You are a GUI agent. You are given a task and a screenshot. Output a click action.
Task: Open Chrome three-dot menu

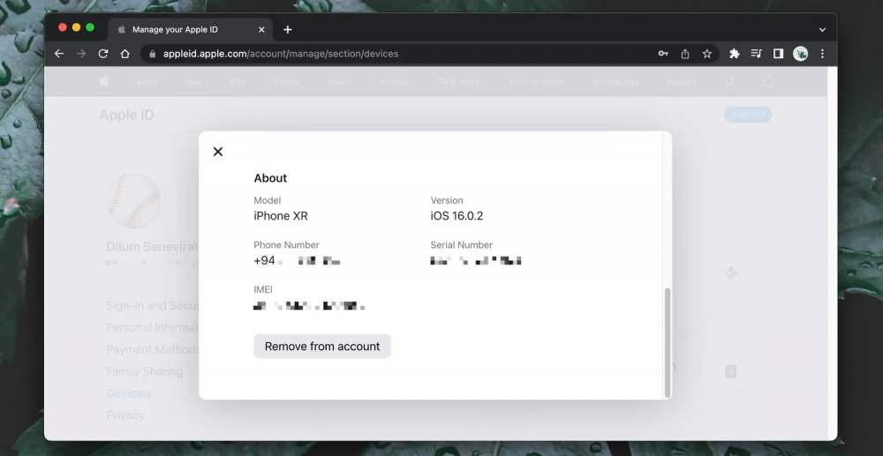click(822, 54)
